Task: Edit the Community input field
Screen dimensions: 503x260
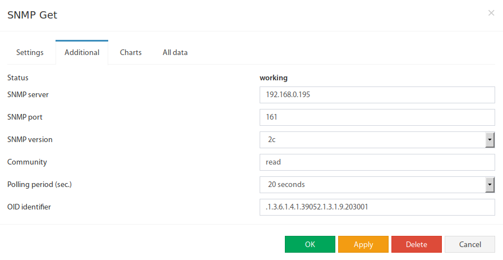Action: pyautogui.click(x=377, y=162)
